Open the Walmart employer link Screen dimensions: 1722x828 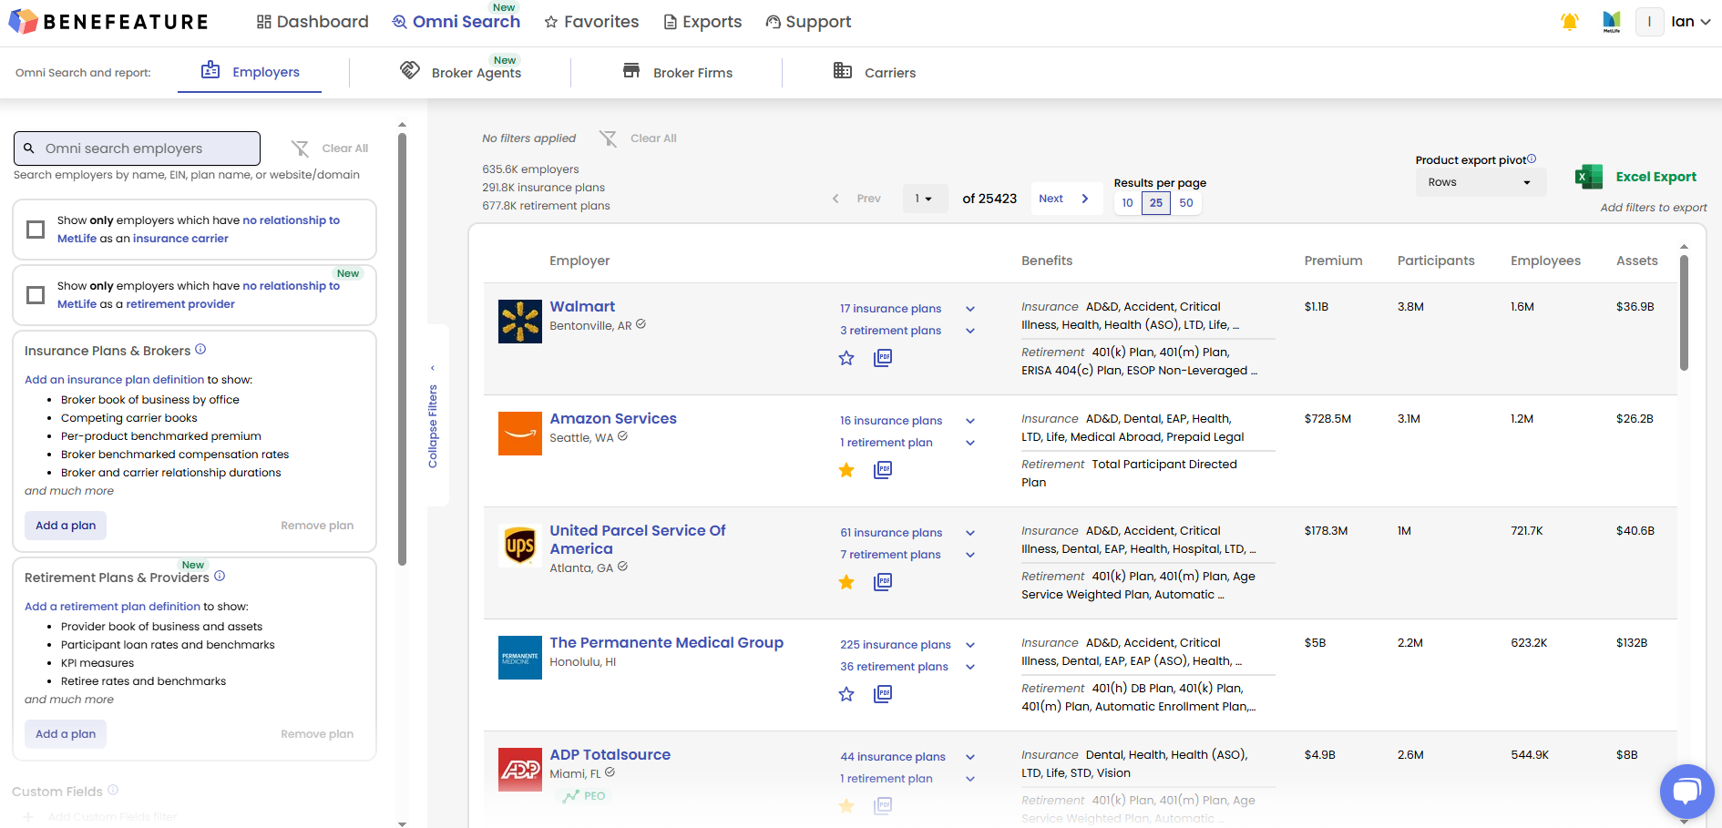click(582, 307)
